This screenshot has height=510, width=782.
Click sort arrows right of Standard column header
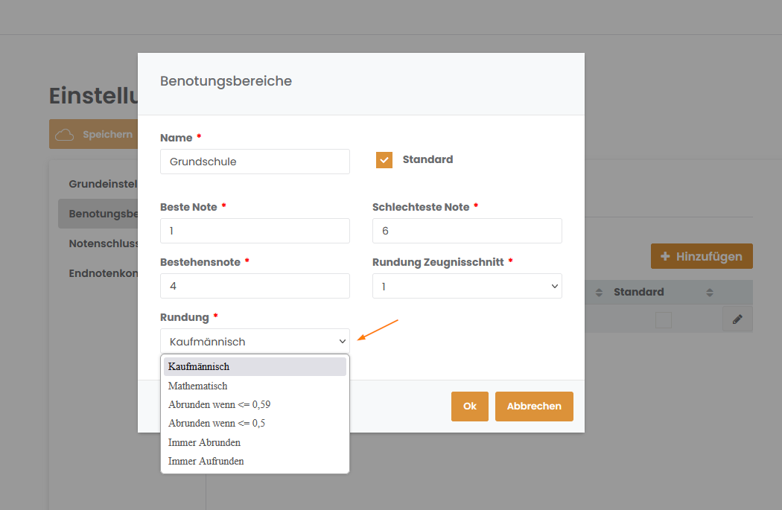pyautogui.click(x=710, y=293)
